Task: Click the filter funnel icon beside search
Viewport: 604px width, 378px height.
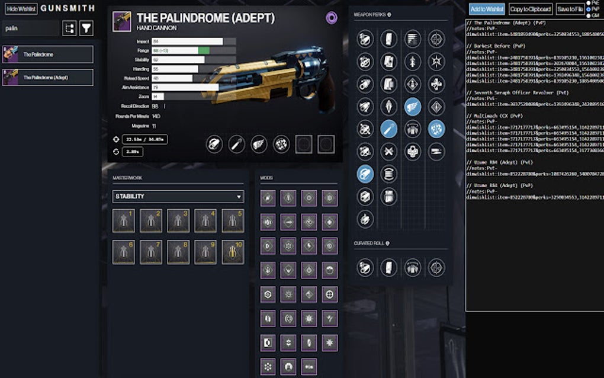Action: click(86, 28)
